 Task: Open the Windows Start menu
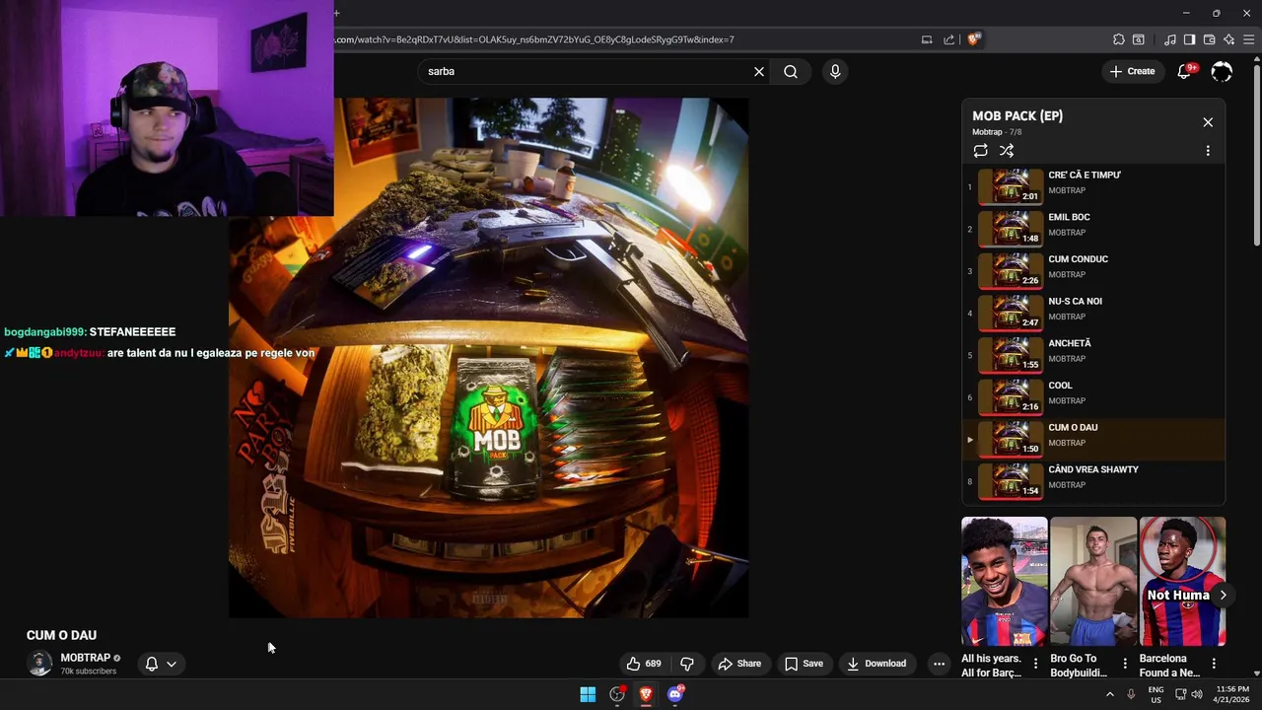(x=588, y=694)
